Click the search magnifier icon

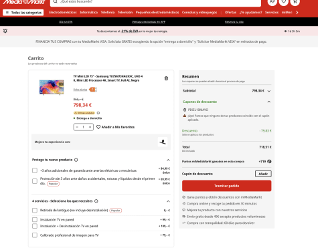point(56,2)
